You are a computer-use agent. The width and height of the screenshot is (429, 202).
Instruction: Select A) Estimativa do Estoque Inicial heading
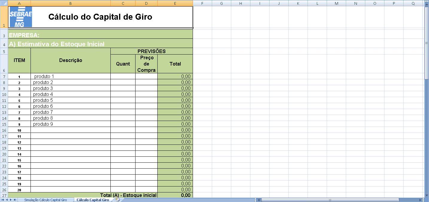tap(101, 44)
